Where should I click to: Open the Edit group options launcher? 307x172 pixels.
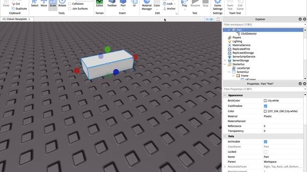pos(177,14)
